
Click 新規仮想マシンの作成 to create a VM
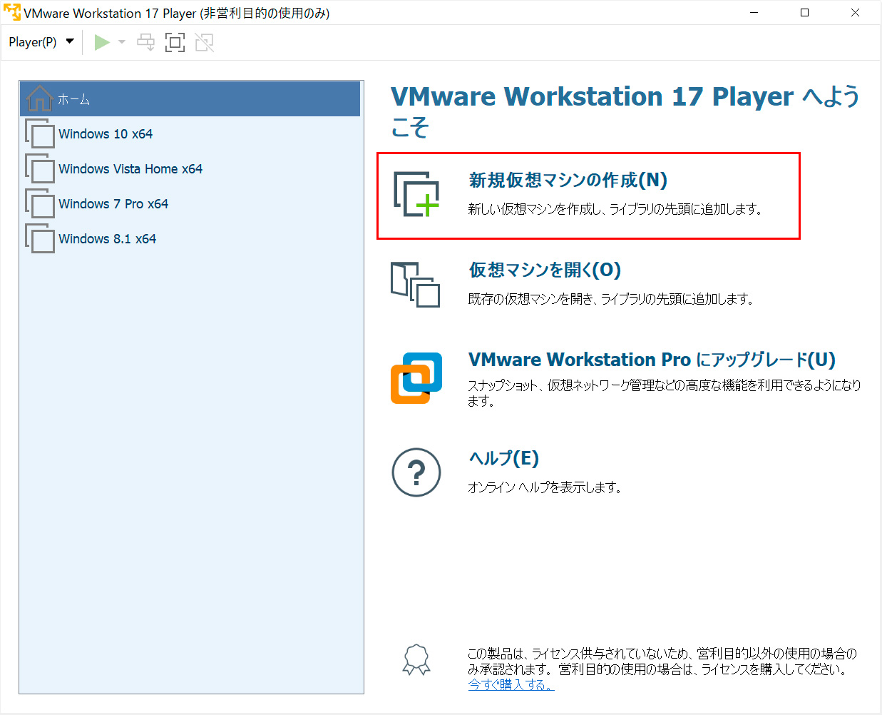[x=566, y=181]
